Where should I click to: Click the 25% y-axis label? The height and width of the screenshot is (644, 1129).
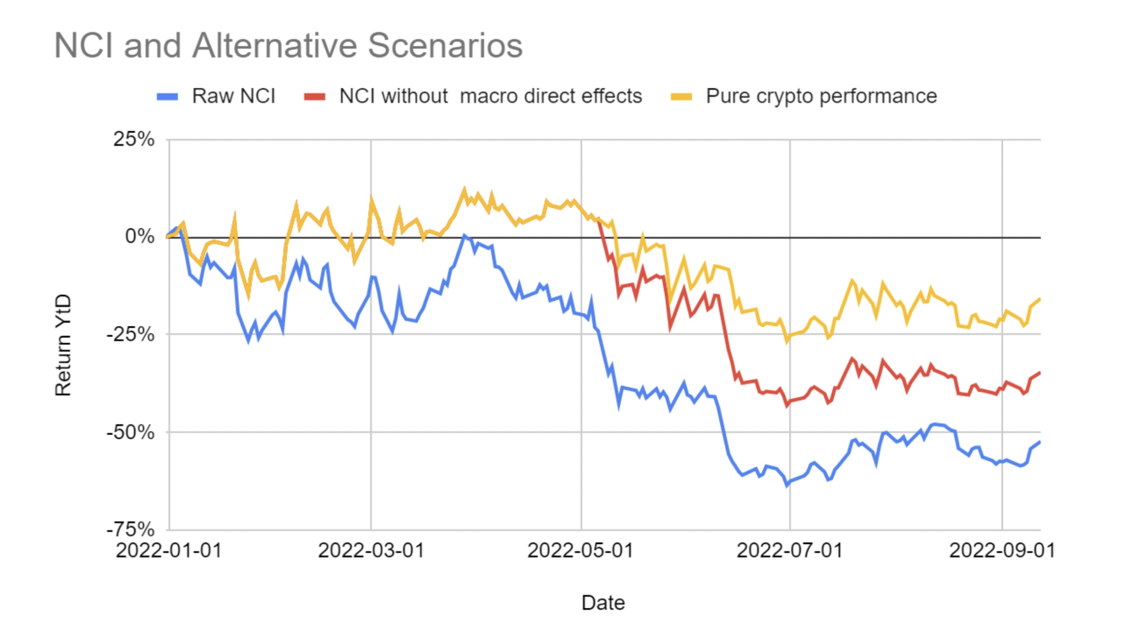tap(134, 139)
